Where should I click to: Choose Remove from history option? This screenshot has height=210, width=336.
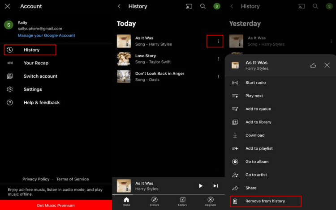tap(266, 201)
